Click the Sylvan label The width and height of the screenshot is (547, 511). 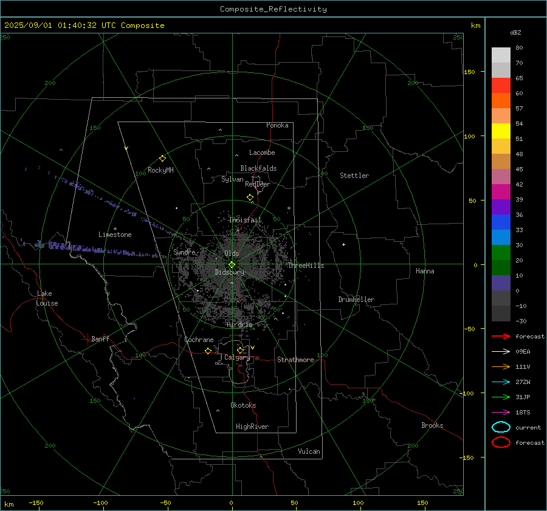tap(232, 179)
